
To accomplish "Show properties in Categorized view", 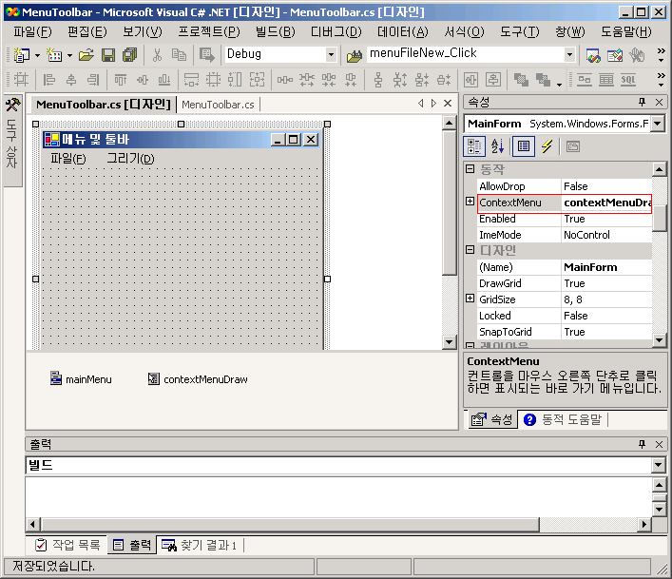I will [474, 146].
